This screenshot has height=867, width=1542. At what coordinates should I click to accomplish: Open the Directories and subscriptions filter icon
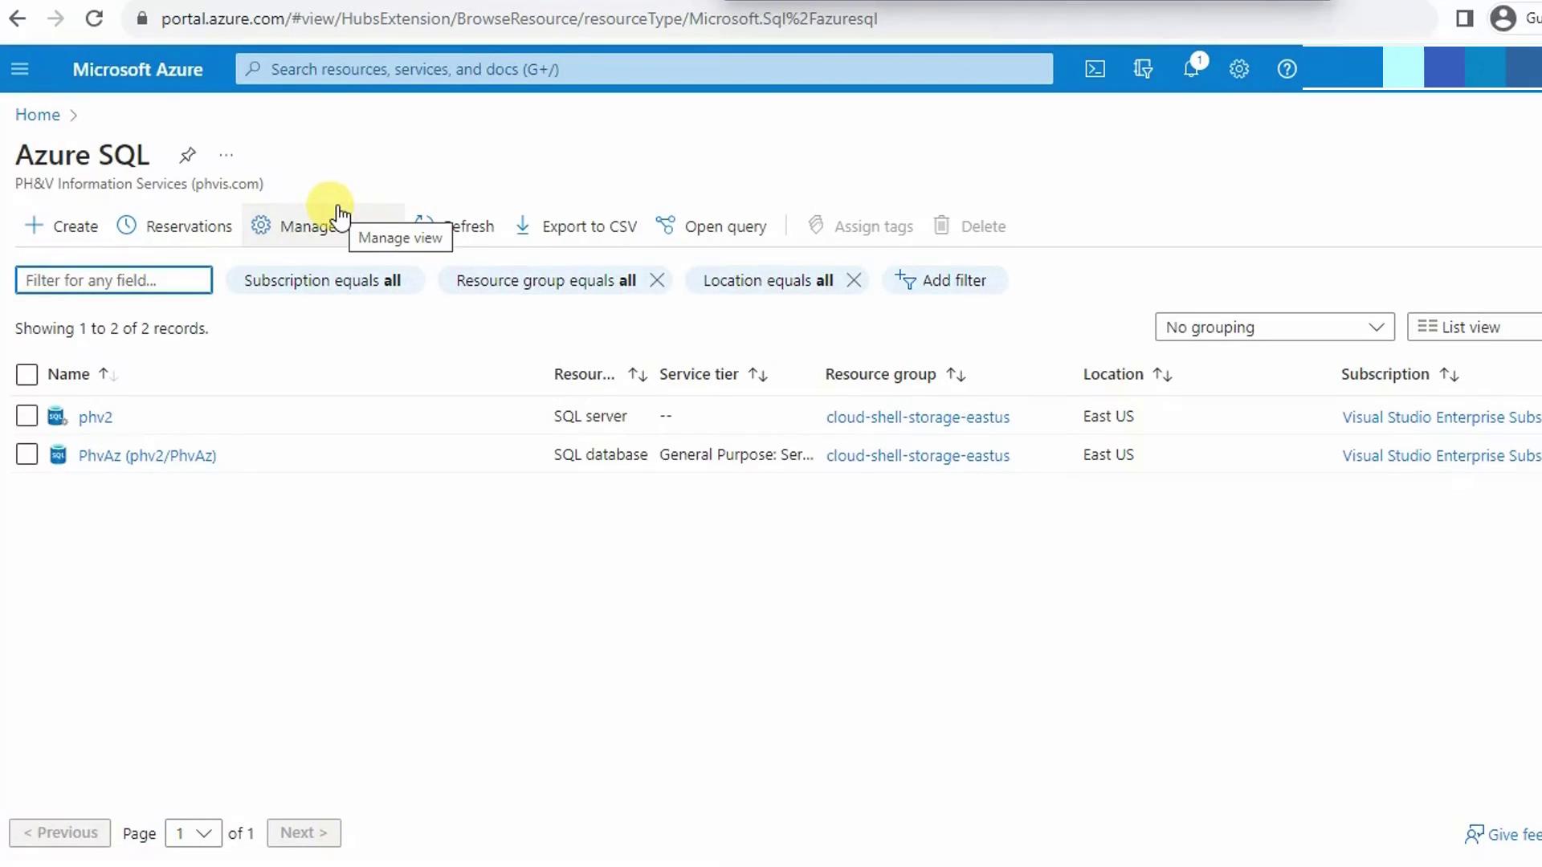pyautogui.click(x=1143, y=69)
